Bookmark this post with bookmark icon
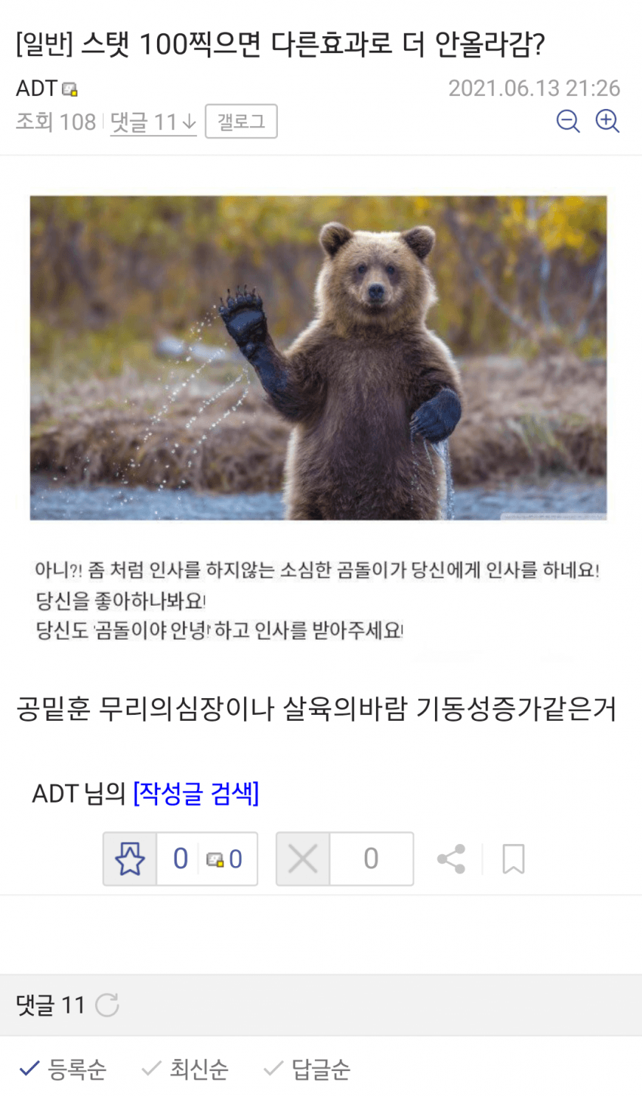The image size is (642, 1096). pyautogui.click(x=514, y=859)
